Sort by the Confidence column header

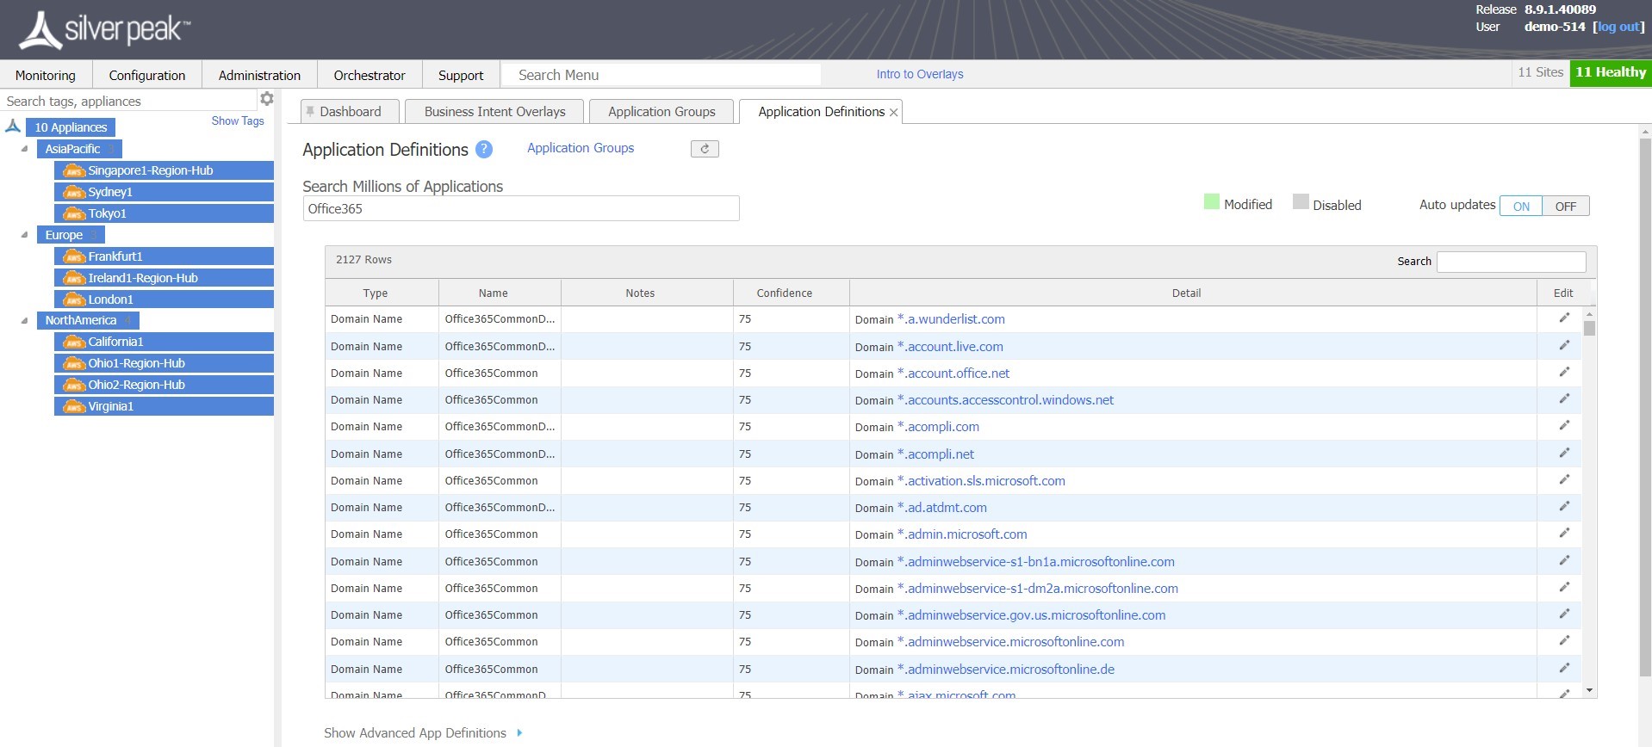click(x=791, y=293)
